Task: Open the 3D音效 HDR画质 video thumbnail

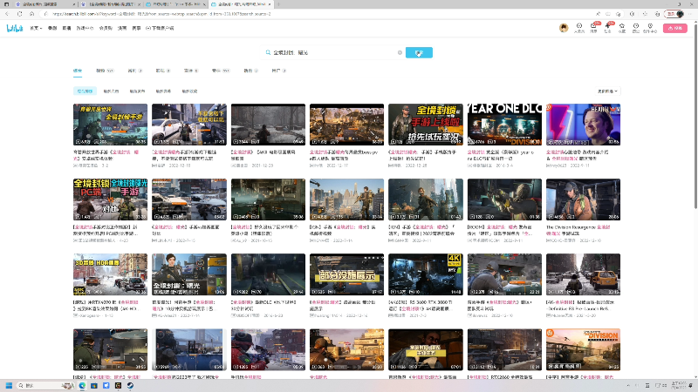Action: [x=111, y=274]
